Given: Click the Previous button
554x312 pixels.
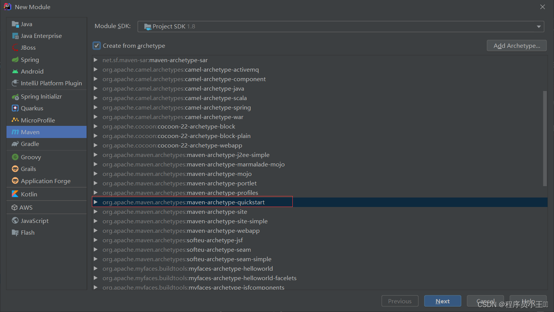Looking at the screenshot, I should pyautogui.click(x=400, y=301).
